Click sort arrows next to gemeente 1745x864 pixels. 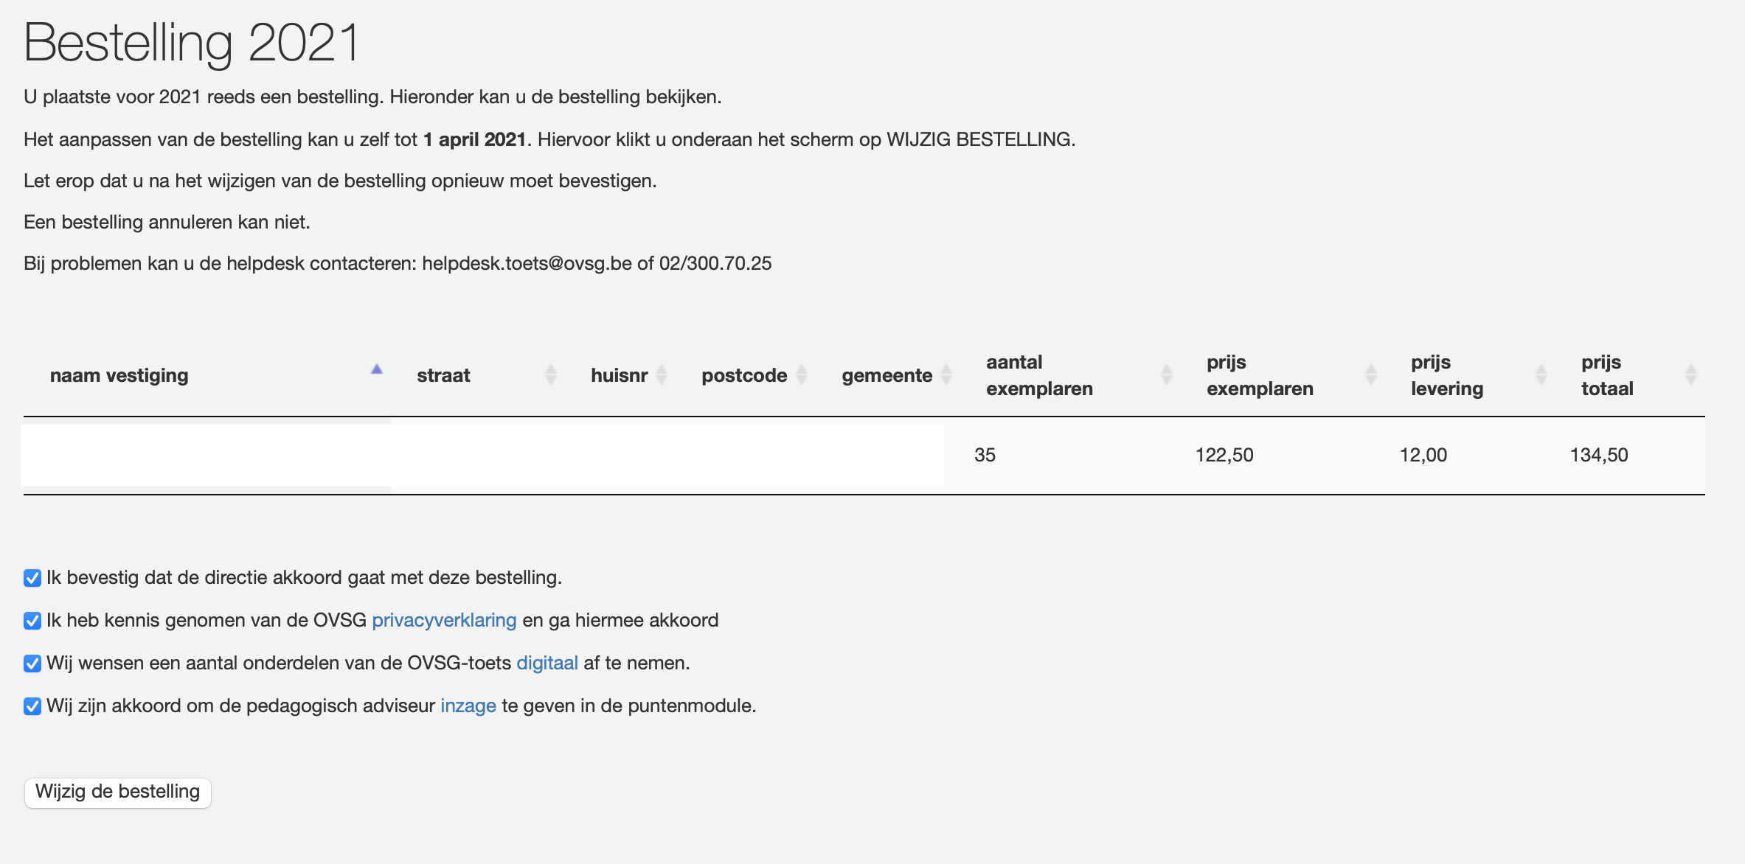coord(946,375)
